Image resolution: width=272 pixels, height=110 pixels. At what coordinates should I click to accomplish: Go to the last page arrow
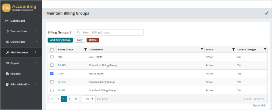(x=76, y=99)
